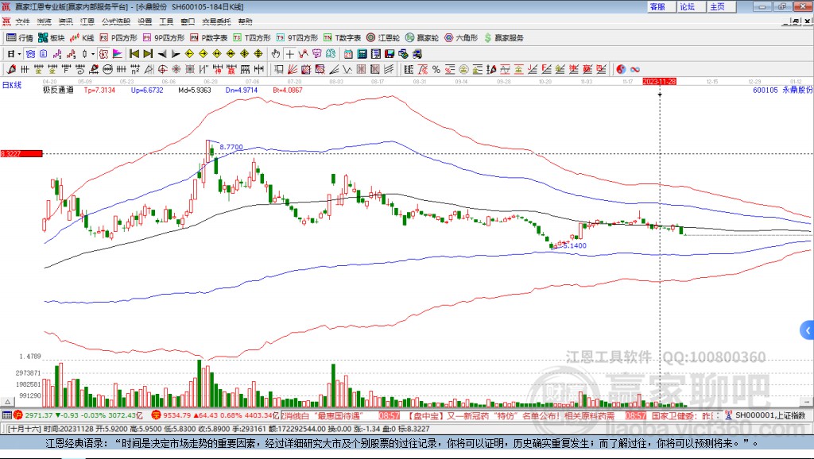Open the 设置 menu
The image size is (814, 459).
pyautogui.click(x=145, y=21)
